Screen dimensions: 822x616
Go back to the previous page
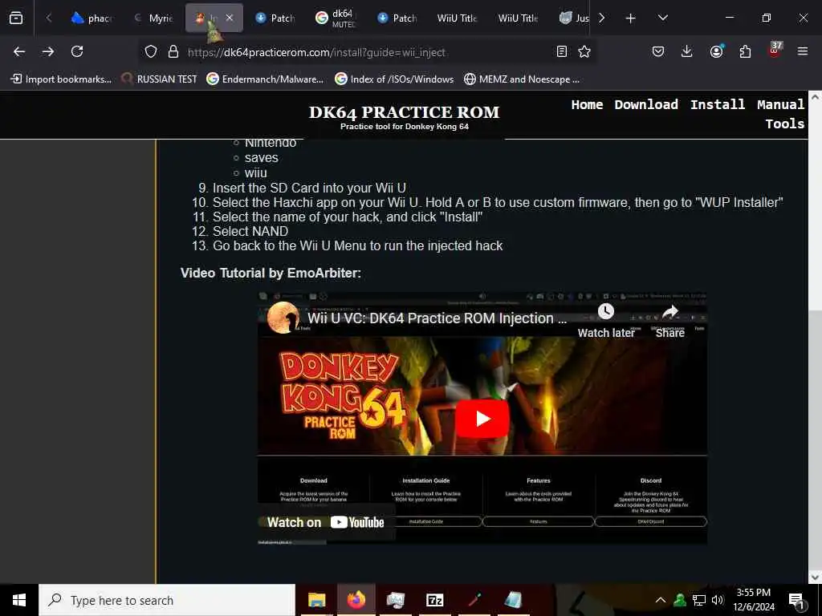pos(19,51)
